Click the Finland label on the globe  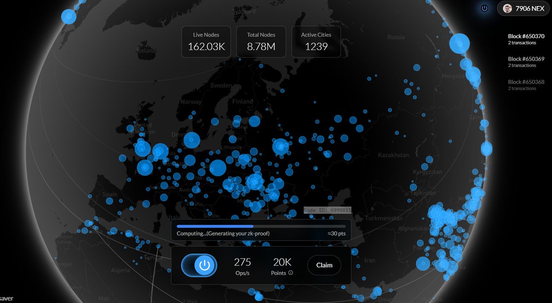[242, 101]
